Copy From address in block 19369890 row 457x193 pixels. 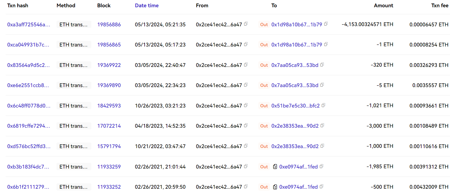(x=246, y=85)
